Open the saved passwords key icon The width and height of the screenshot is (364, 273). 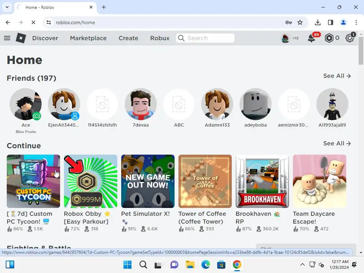pyautogui.click(x=289, y=22)
